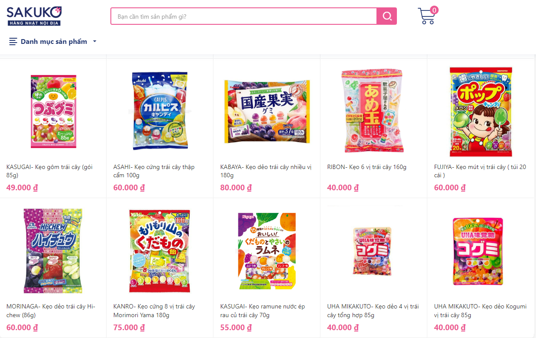
Task: Go to the SAKUKO logo homepage
Action: (34, 16)
